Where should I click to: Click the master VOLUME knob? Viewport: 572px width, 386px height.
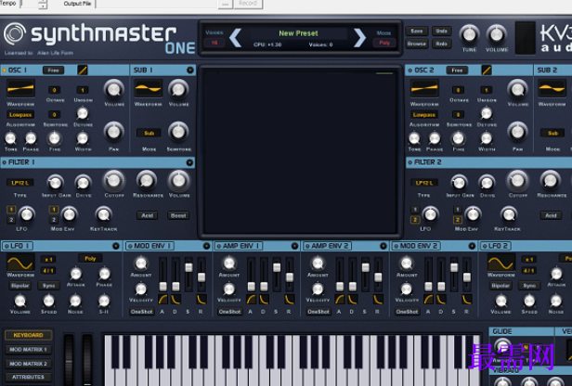pyautogui.click(x=496, y=34)
